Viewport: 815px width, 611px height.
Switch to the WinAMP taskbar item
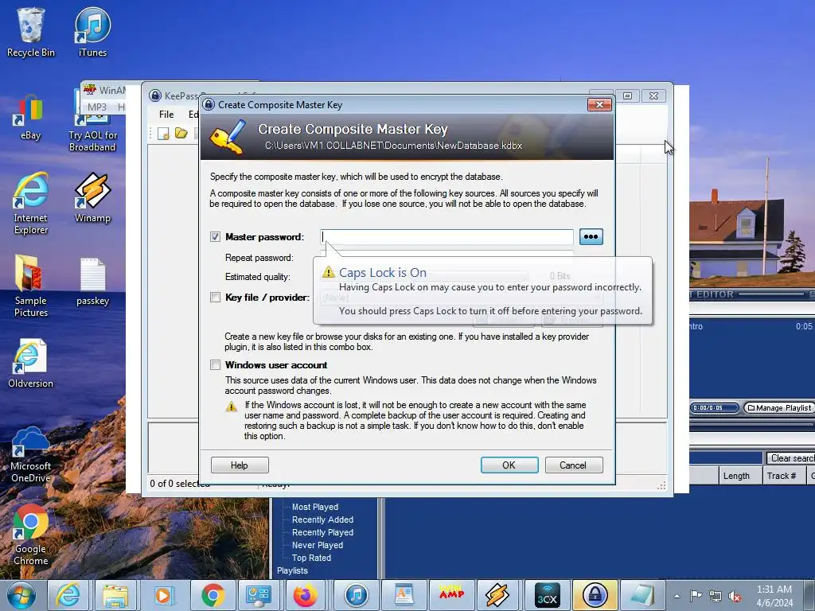tap(452, 595)
